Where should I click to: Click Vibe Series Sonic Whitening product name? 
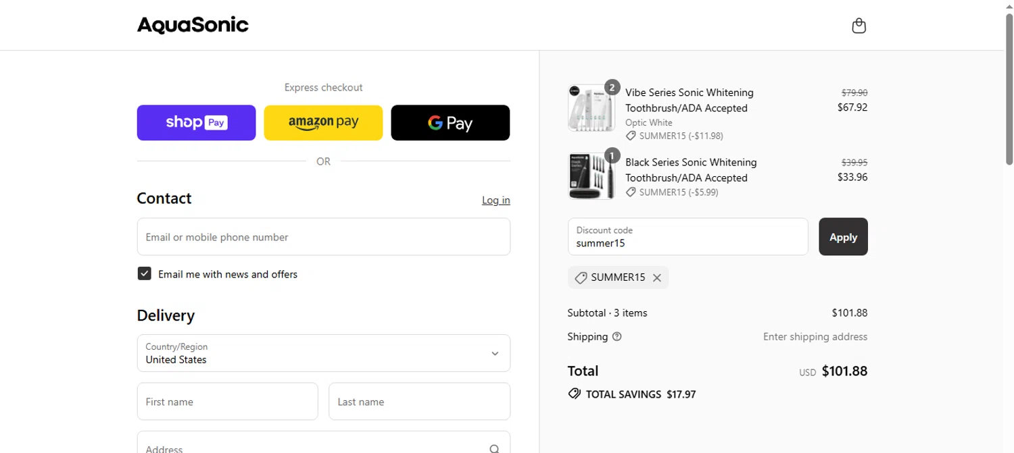coord(689,100)
